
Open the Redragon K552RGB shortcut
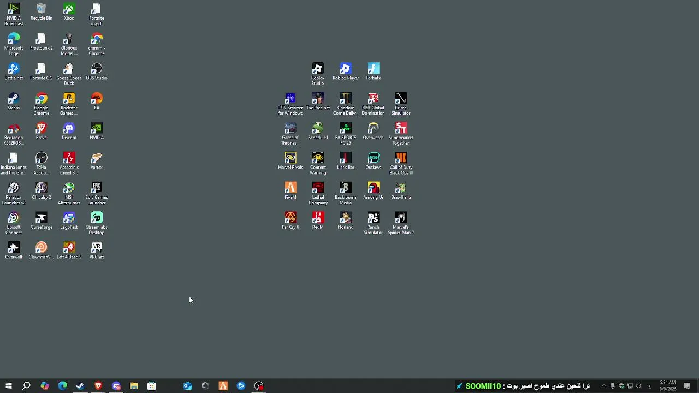[14, 134]
